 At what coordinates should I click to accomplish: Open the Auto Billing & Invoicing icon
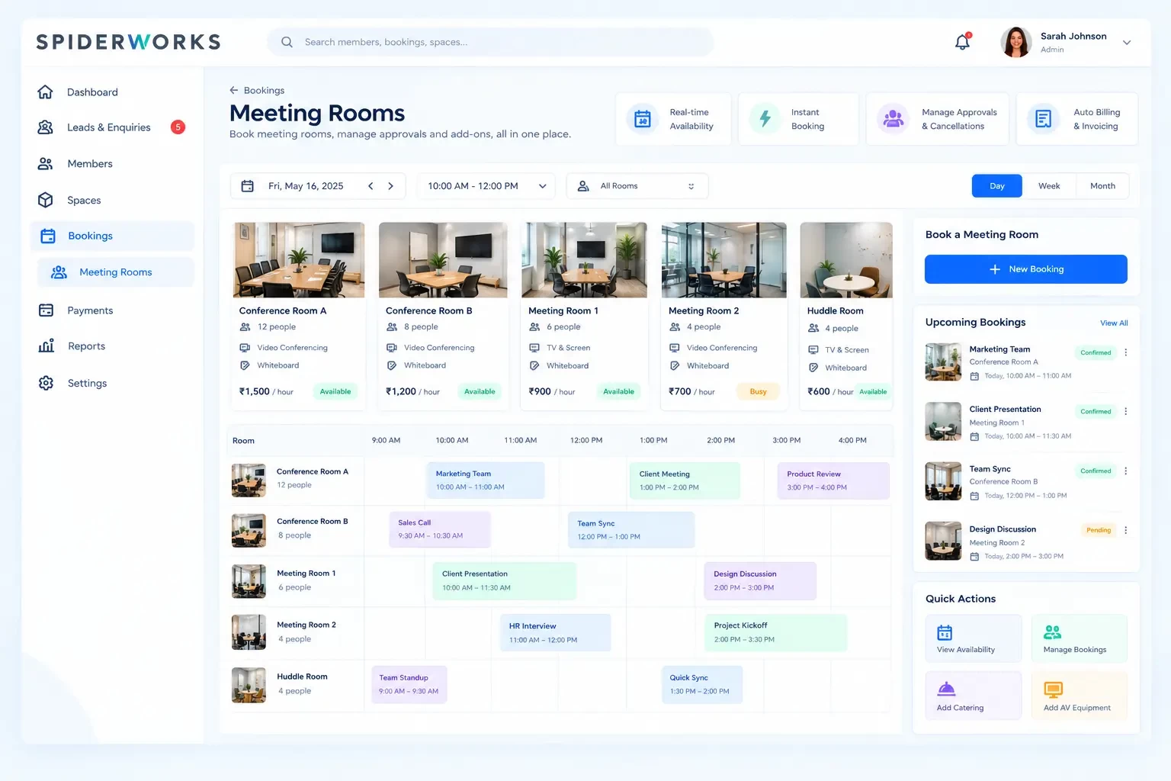pos(1044,118)
